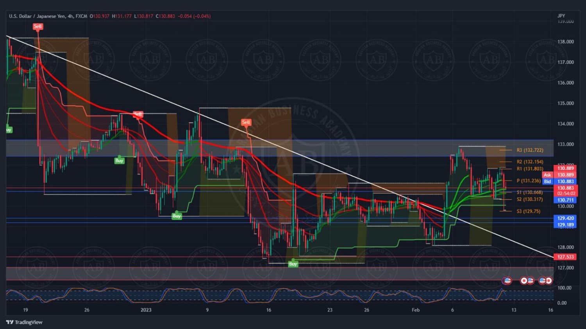Image resolution: width=586 pixels, height=329 pixels.
Task: Click 100.00 on the oscillator scale
Action: pos(564,288)
